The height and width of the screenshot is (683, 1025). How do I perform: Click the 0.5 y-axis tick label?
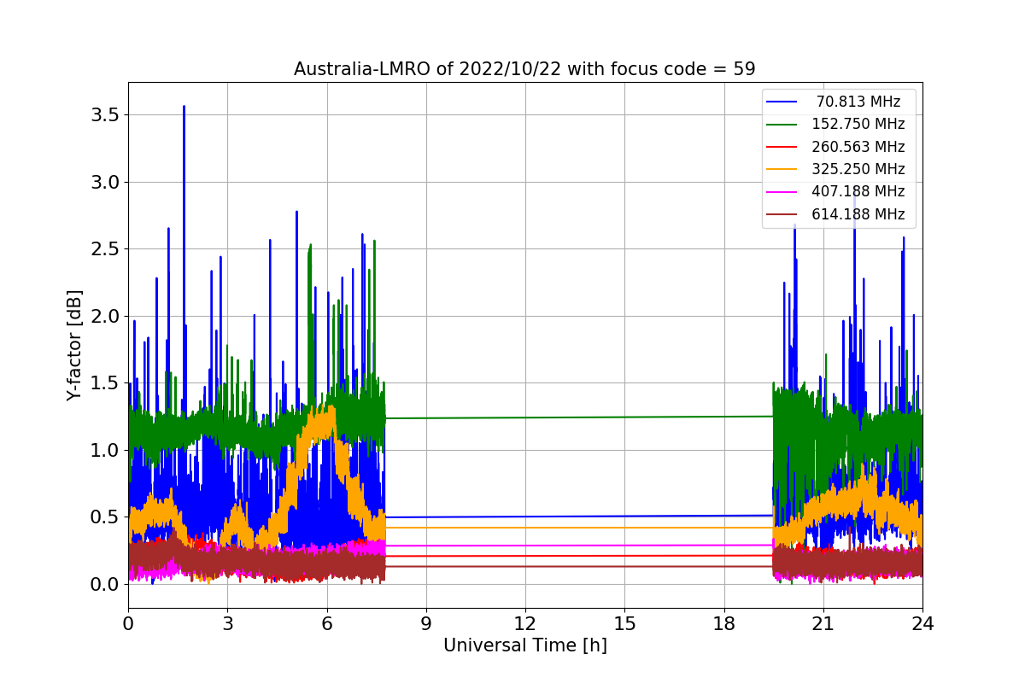[104, 517]
